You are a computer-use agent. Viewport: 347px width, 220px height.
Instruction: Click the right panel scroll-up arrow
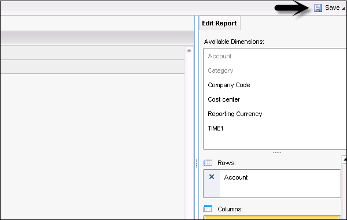(345, 159)
